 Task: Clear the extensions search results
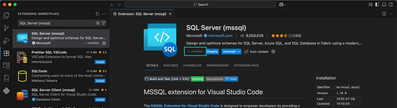pos(98,23)
